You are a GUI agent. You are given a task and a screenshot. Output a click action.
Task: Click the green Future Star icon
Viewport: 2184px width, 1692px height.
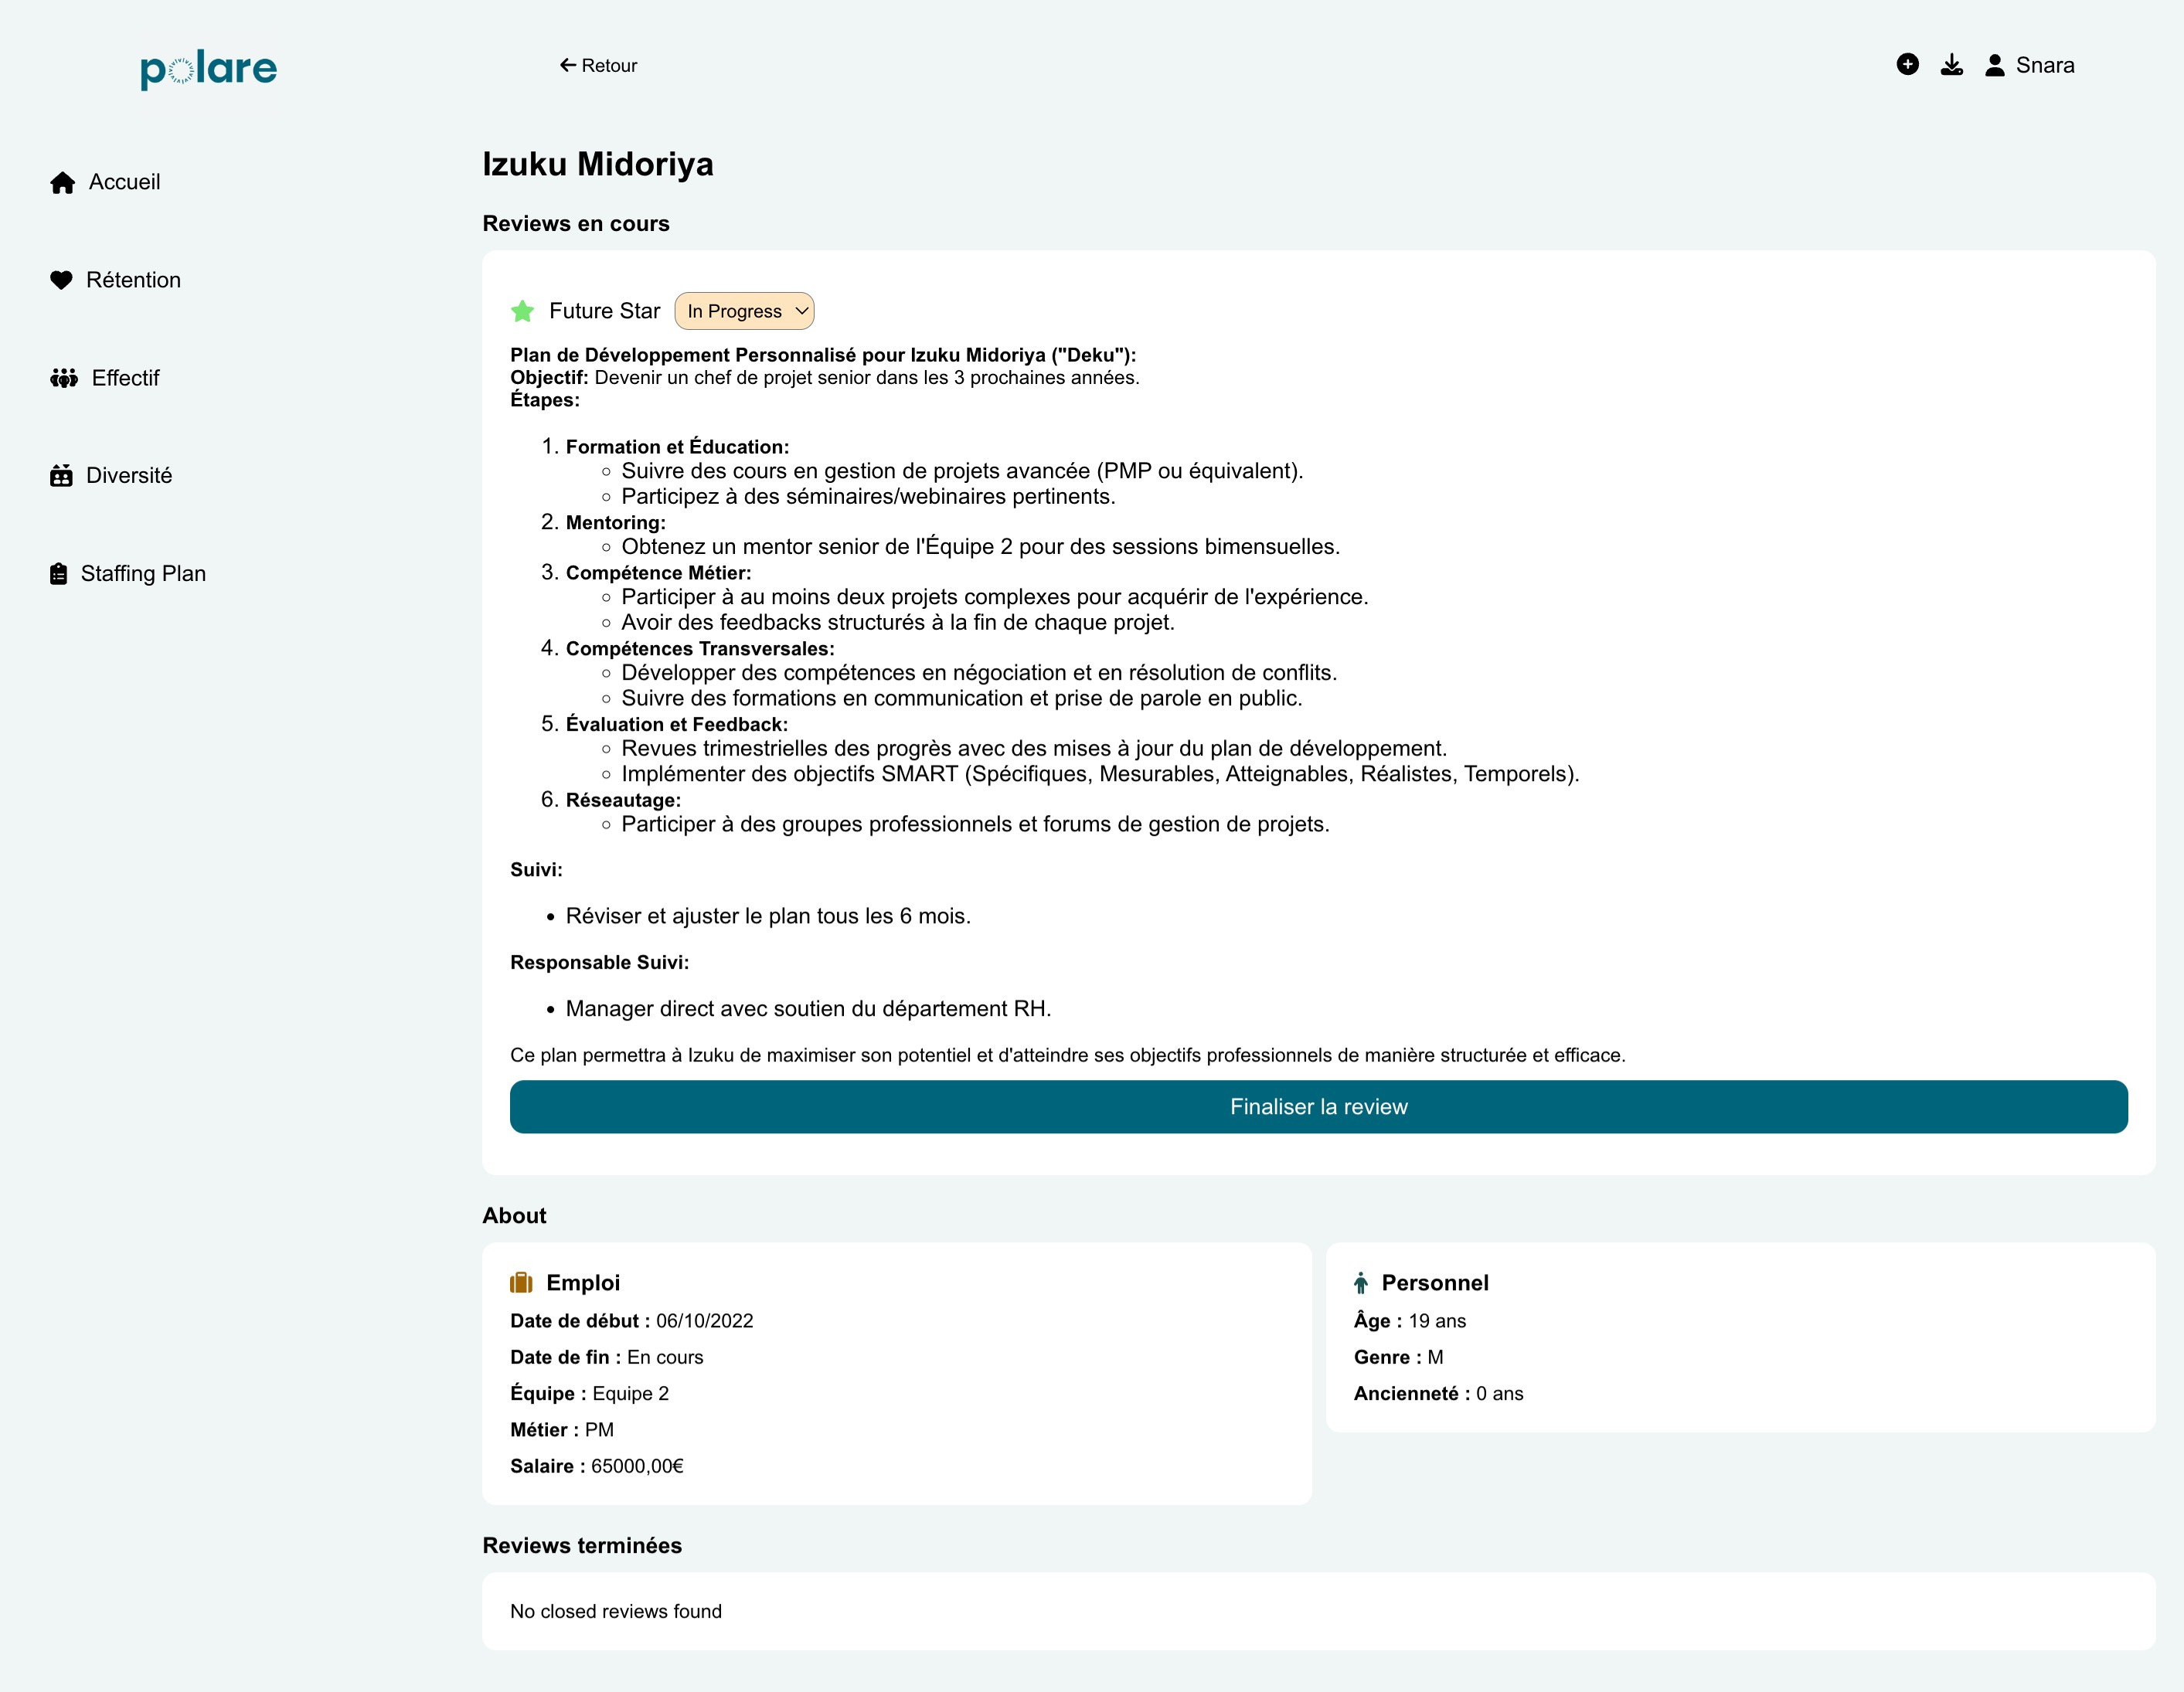pyautogui.click(x=522, y=311)
